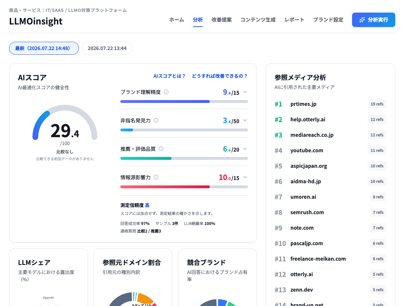404x306 pixels.
Task: Expand the 非指名発見力 score row chevron
Action: (245, 120)
